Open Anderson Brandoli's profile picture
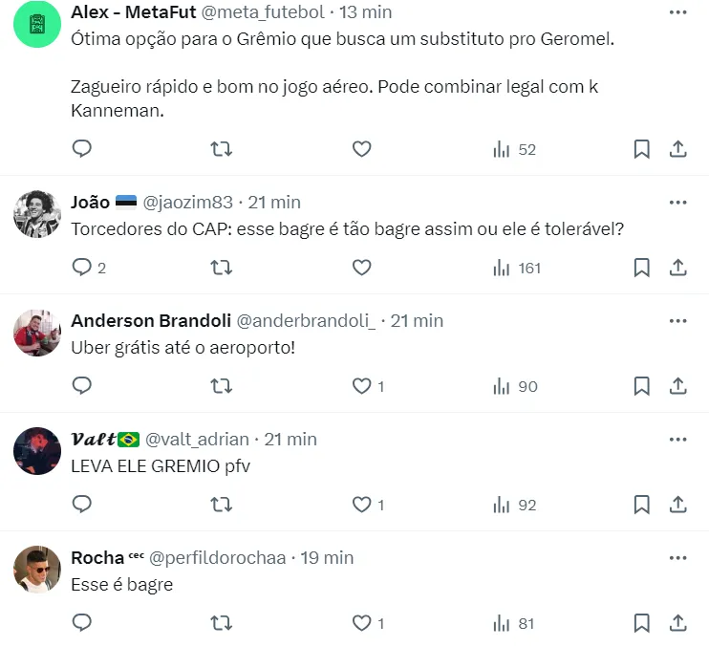The image size is (709, 647). coord(37,334)
